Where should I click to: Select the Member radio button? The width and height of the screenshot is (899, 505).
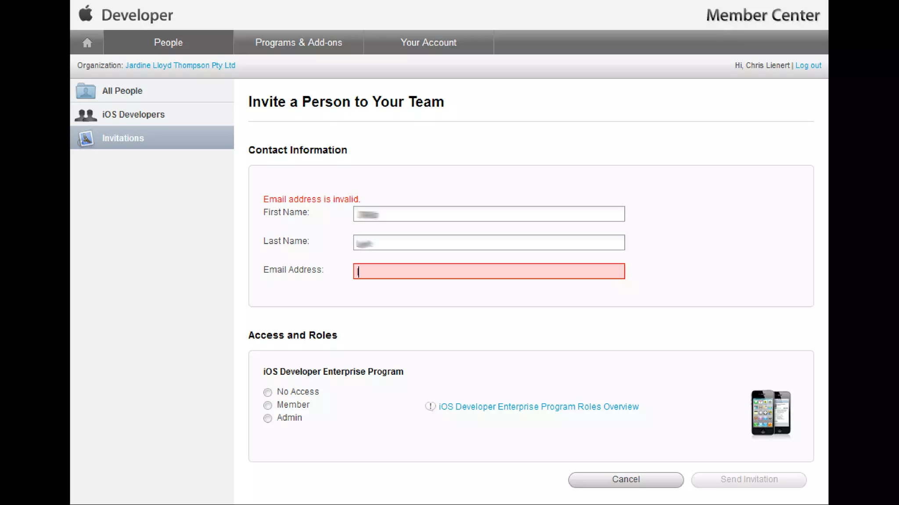268,405
